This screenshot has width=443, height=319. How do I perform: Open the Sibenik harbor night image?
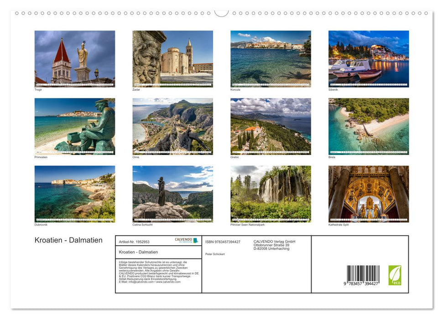point(369,59)
